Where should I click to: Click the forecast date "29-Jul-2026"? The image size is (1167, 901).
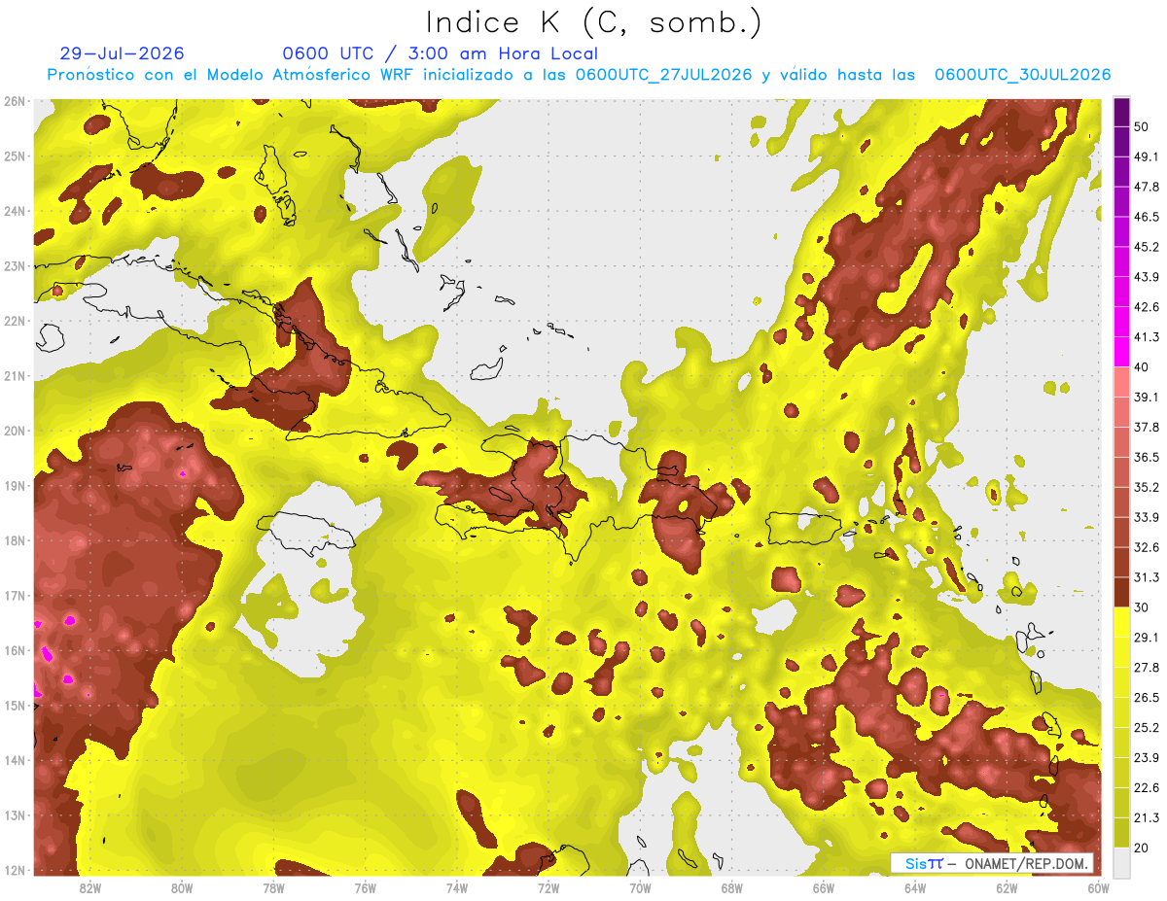click(x=122, y=53)
